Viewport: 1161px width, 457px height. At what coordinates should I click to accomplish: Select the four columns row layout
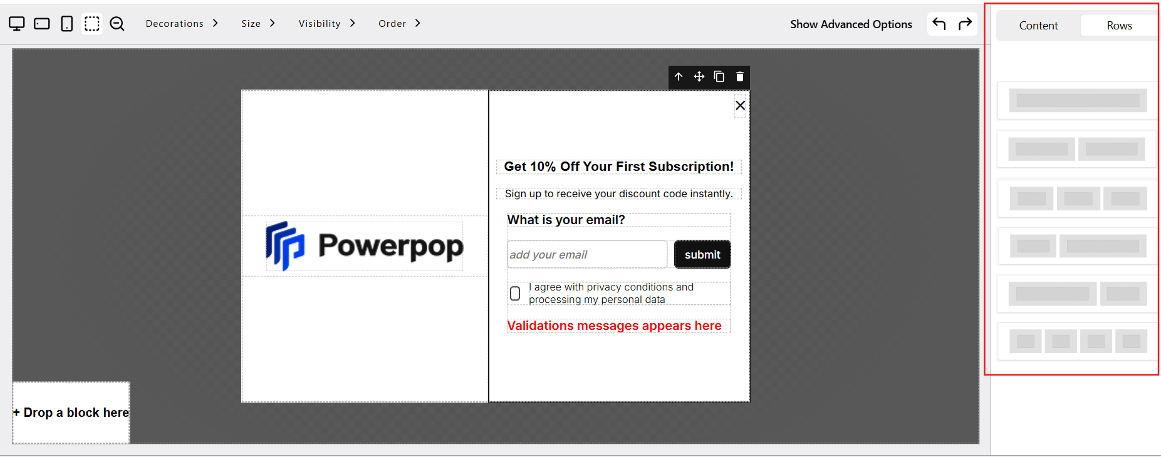(1078, 341)
